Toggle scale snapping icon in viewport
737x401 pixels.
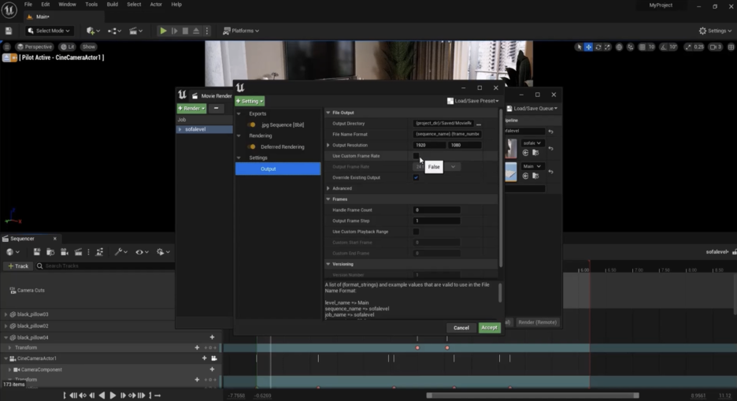click(x=688, y=47)
